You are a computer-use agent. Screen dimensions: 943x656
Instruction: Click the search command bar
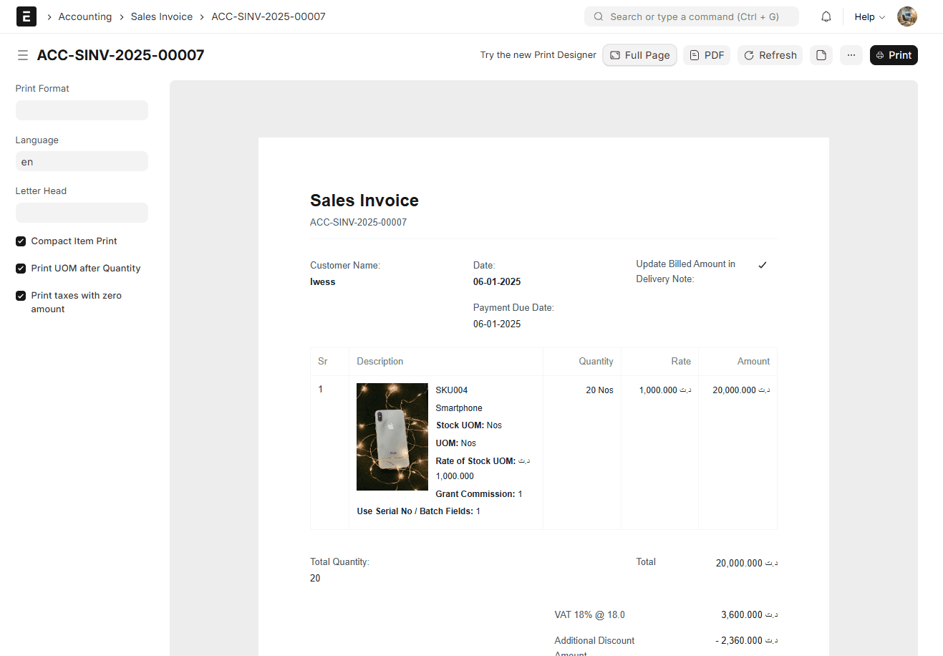coord(692,16)
